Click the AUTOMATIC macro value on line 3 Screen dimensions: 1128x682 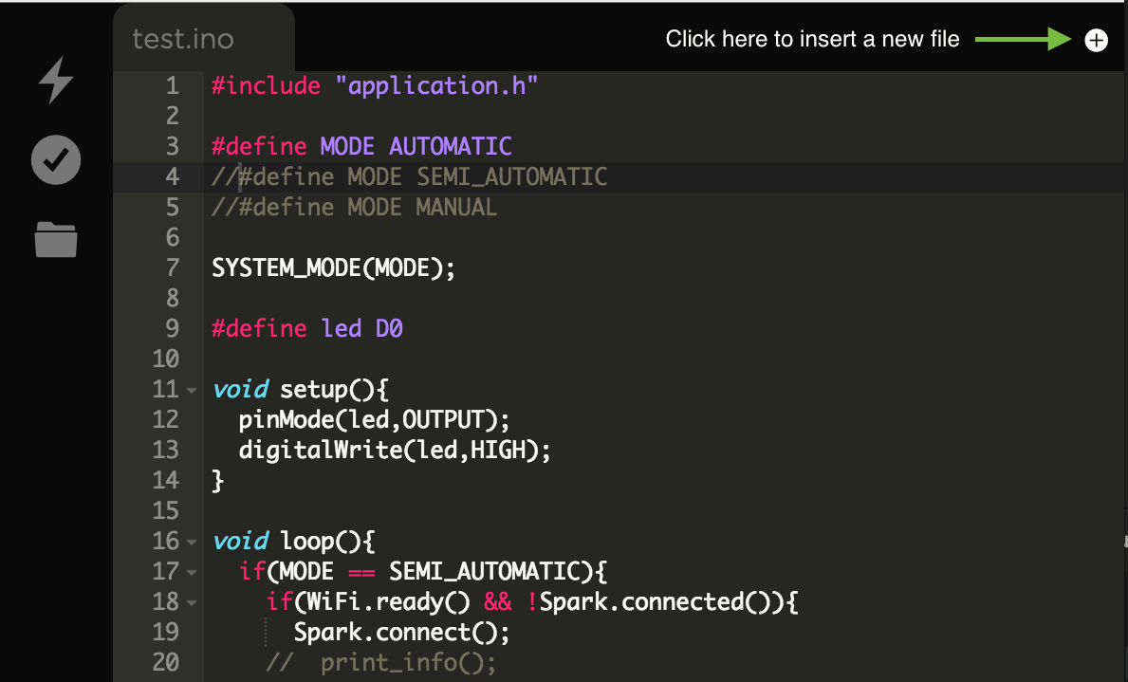(451, 147)
